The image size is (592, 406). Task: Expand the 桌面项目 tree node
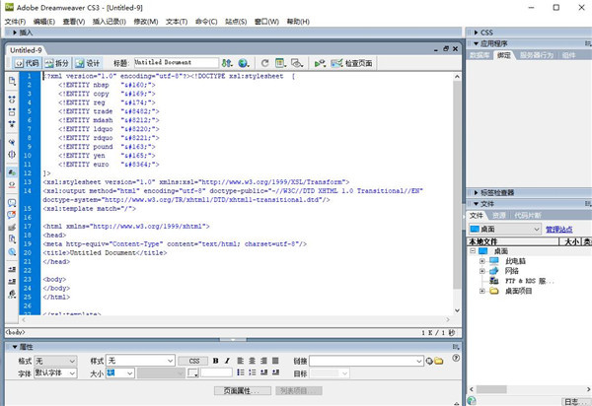[x=482, y=291]
